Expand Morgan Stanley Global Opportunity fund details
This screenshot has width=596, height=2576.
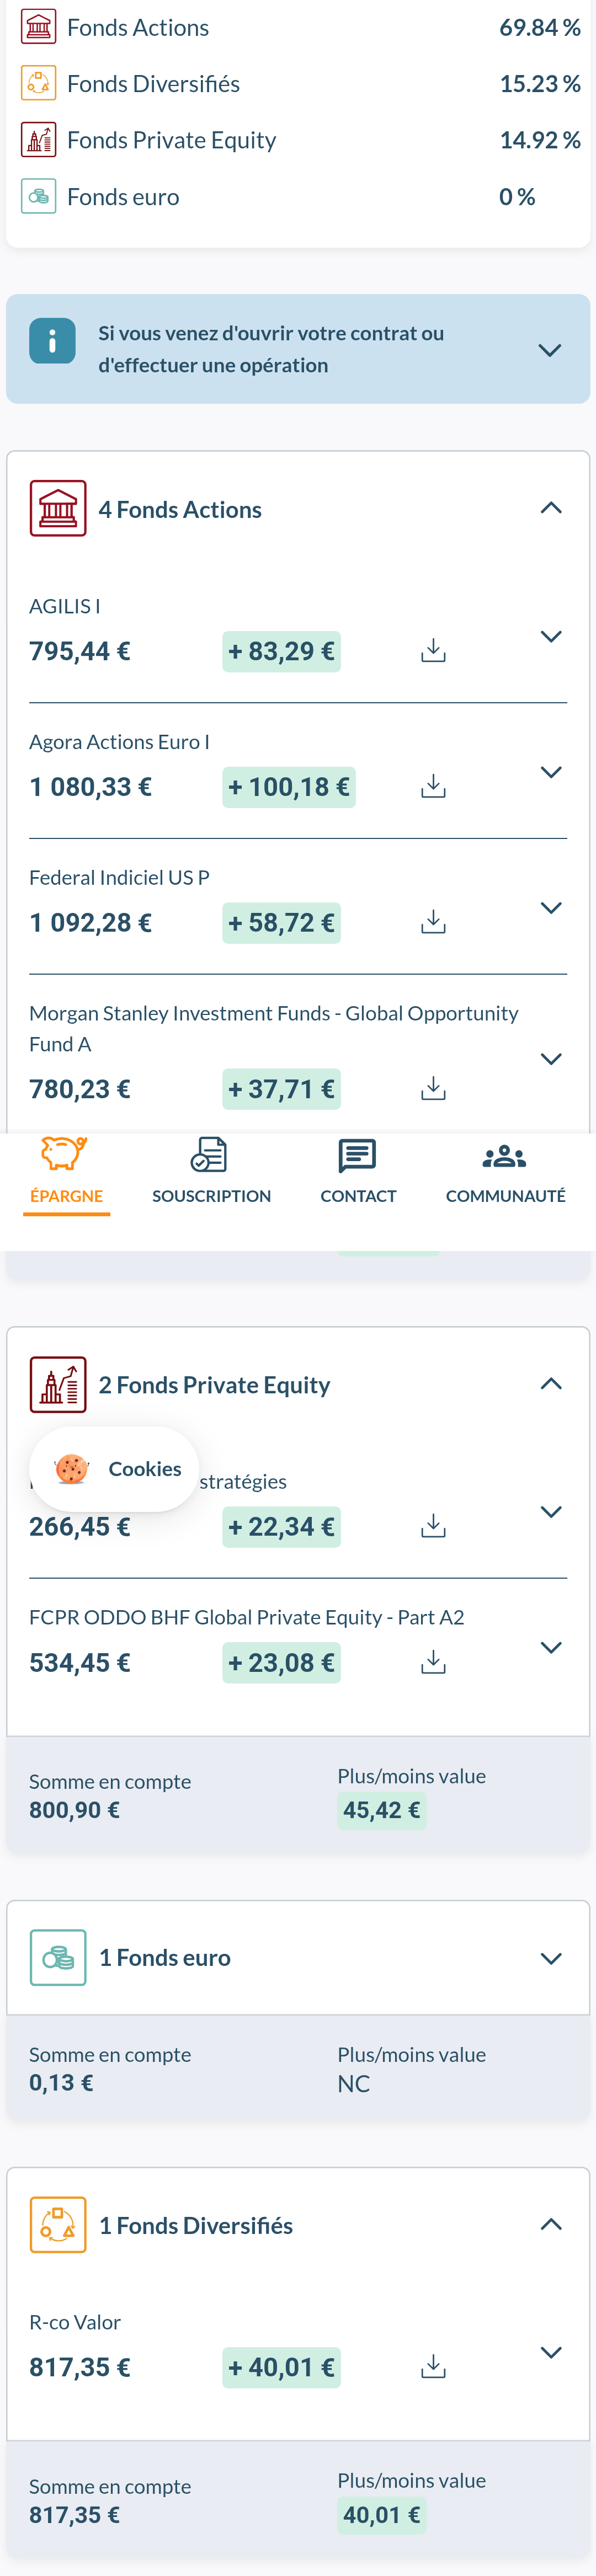click(550, 1059)
